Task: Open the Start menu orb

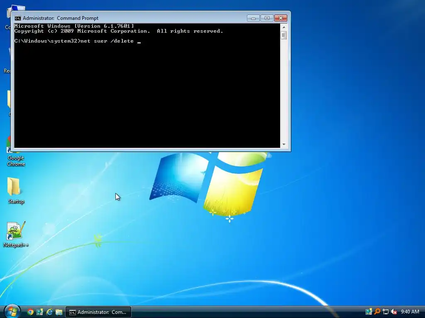Action: click(x=12, y=311)
